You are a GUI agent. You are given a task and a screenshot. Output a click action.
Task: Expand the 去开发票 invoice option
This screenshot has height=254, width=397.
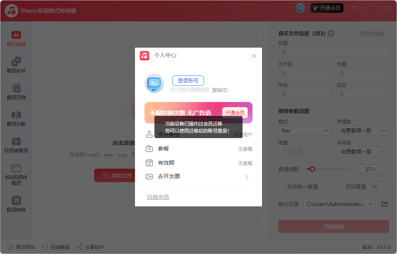(247, 177)
